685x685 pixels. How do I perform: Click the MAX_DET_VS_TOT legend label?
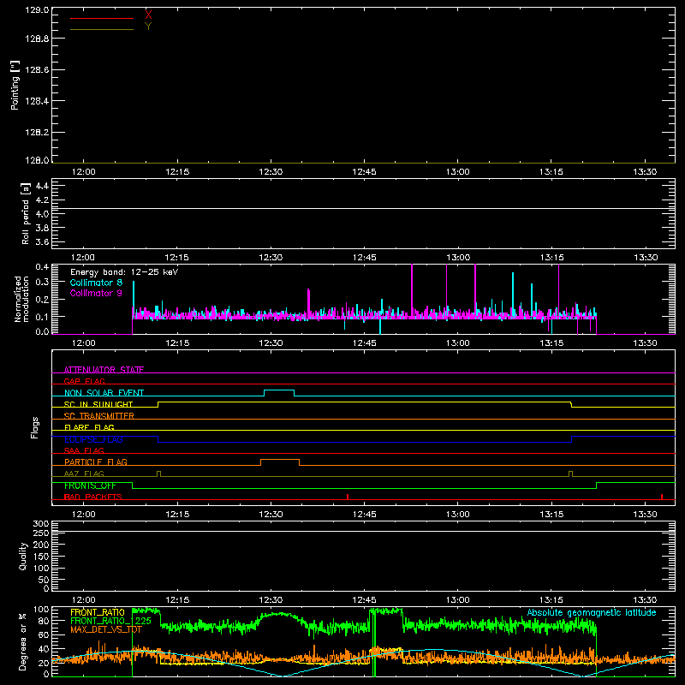pos(106,629)
